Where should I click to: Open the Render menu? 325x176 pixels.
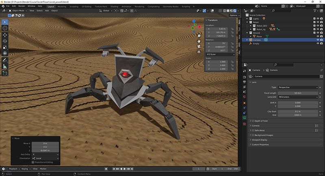pos(22,6)
